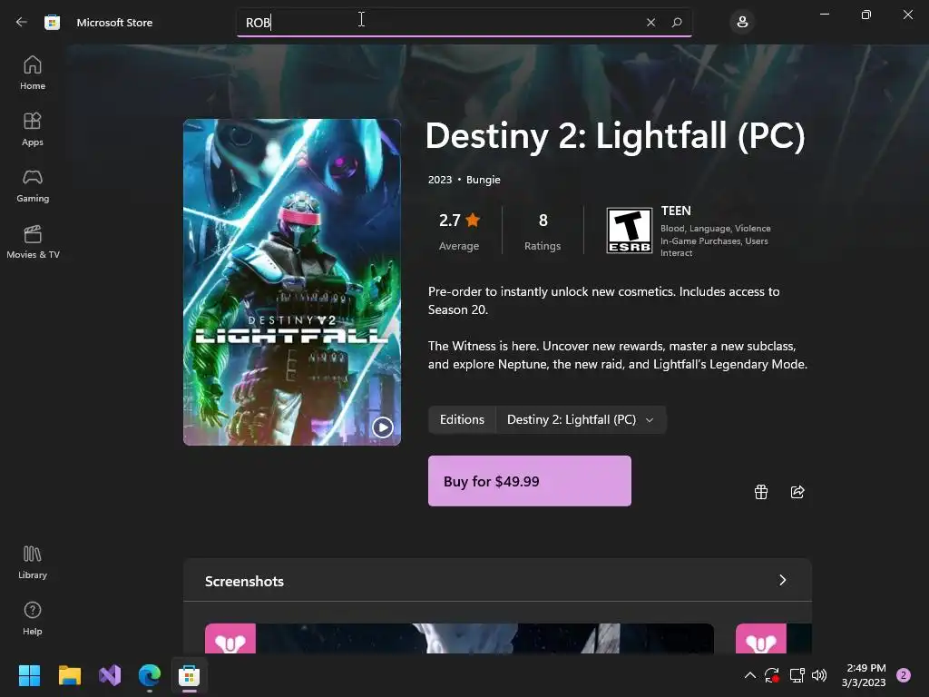Screen dimensions: 929x697
Task: Click the Destiny 2: Lightfall (PC) title
Action: [616, 136]
